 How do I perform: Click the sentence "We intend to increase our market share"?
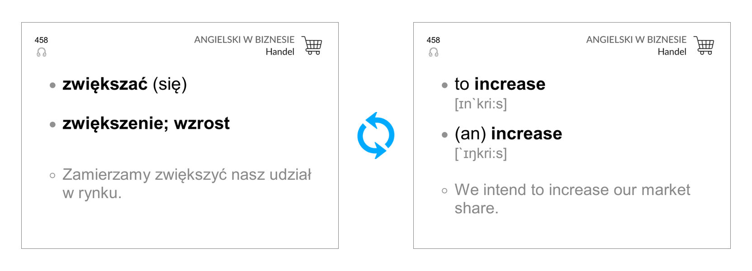click(x=572, y=190)
